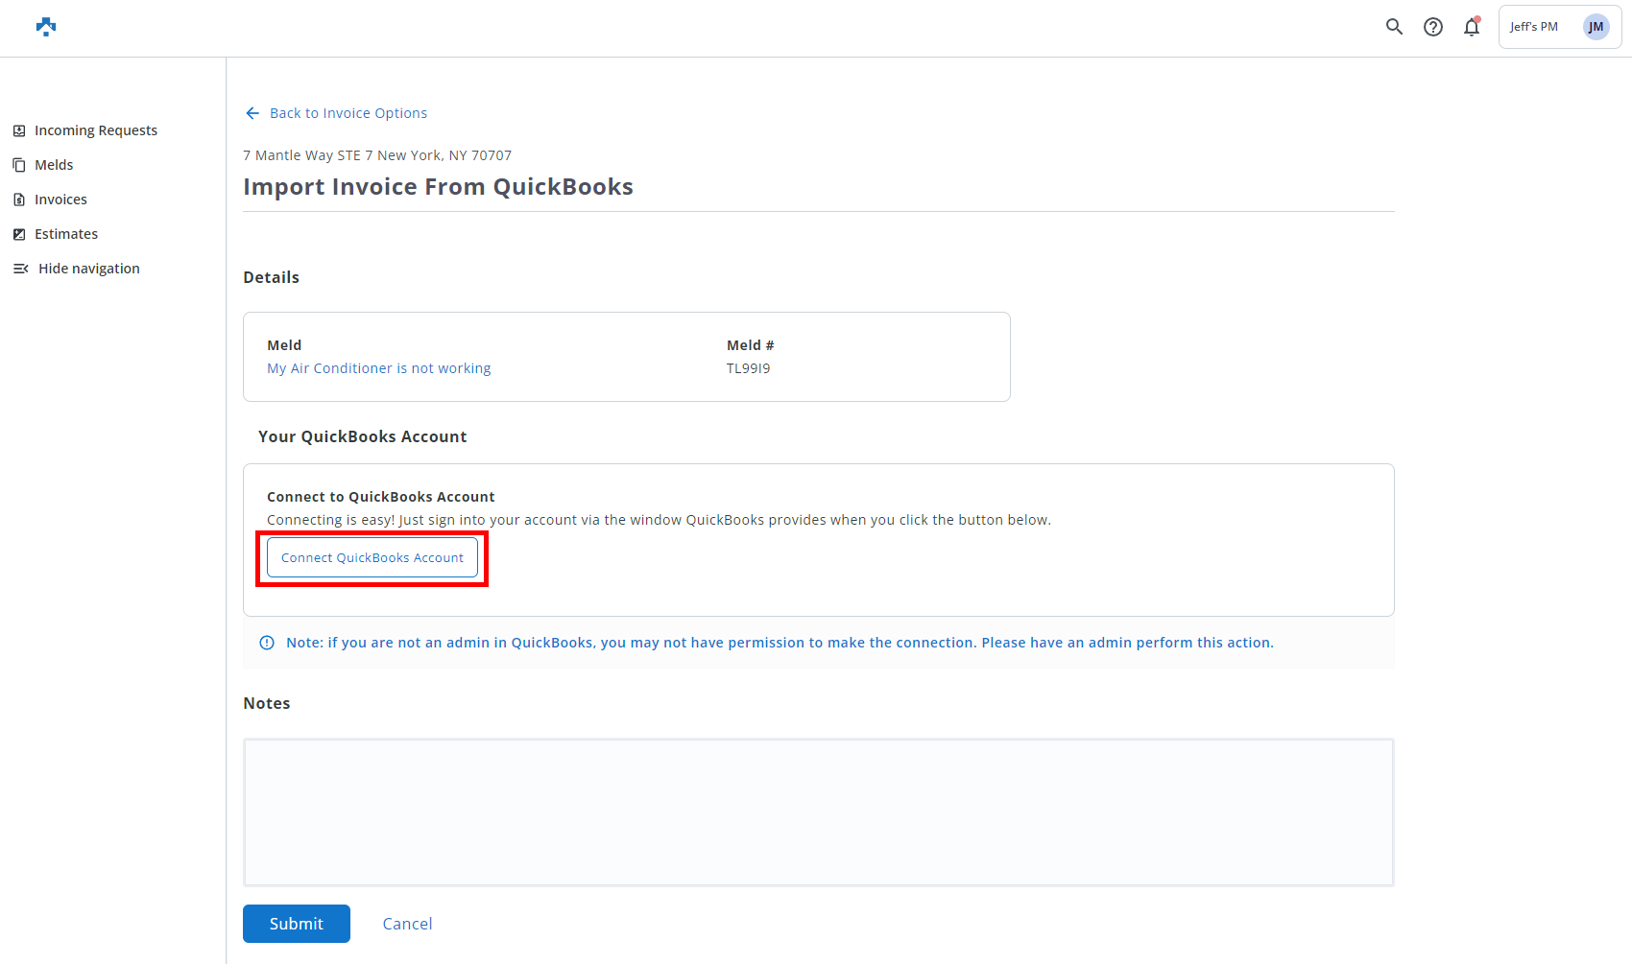Click the Incoming Requests sidebar icon
The image size is (1632, 964).
pyautogui.click(x=19, y=130)
